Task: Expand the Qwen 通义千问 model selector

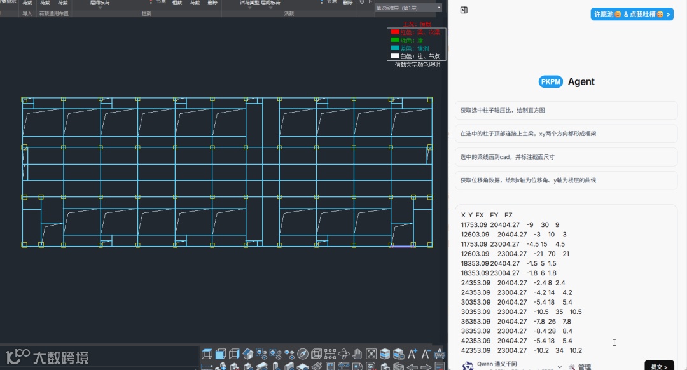Action: [x=560, y=367]
